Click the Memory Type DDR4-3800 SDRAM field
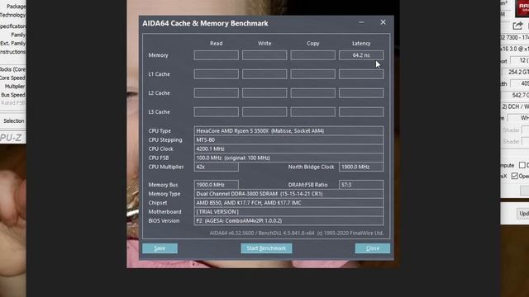Image resolution: width=529 pixels, height=297 pixels. tap(288, 194)
